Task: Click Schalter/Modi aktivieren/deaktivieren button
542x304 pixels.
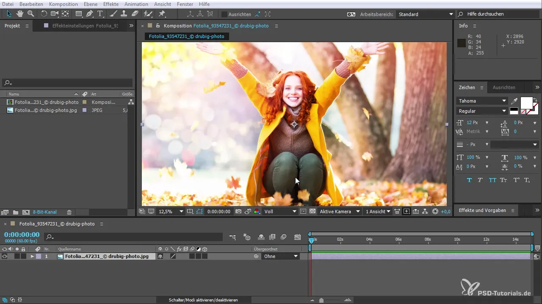Action: tap(203, 300)
